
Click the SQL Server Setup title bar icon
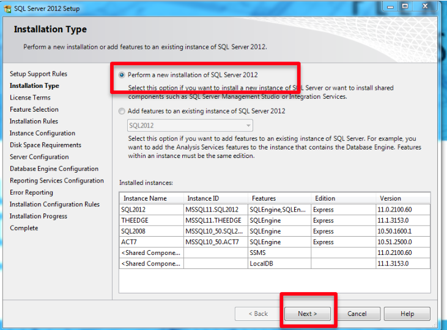[7, 9]
